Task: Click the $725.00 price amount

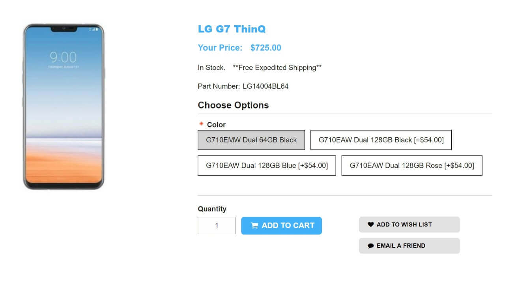Action: pos(266,48)
